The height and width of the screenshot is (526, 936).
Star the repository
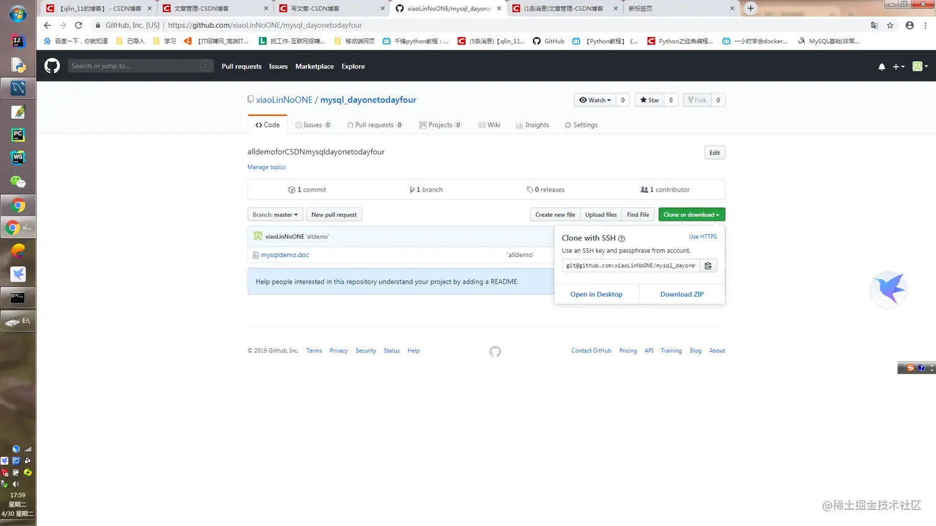click(x=649, y=100)
